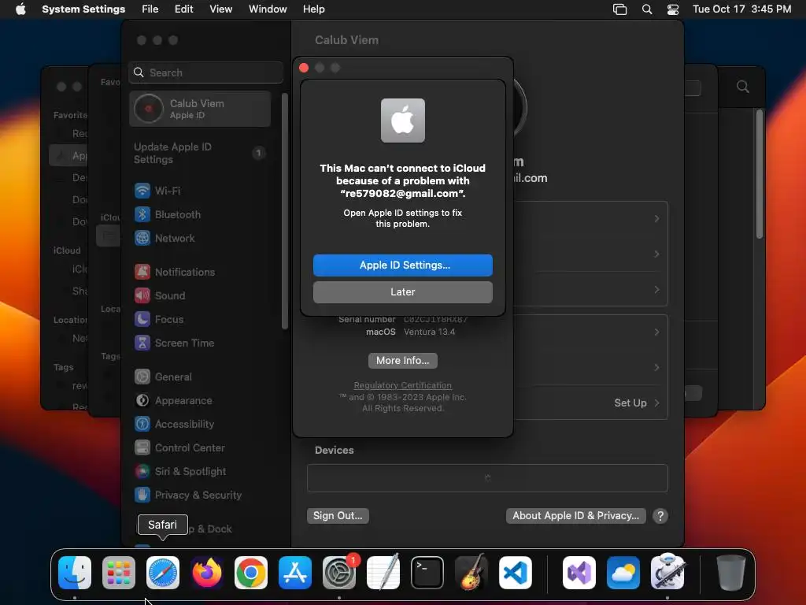This screenshot has height=605, width=806.
Task: Open TextEdit from the Dock
Action: tap(383, 573)
